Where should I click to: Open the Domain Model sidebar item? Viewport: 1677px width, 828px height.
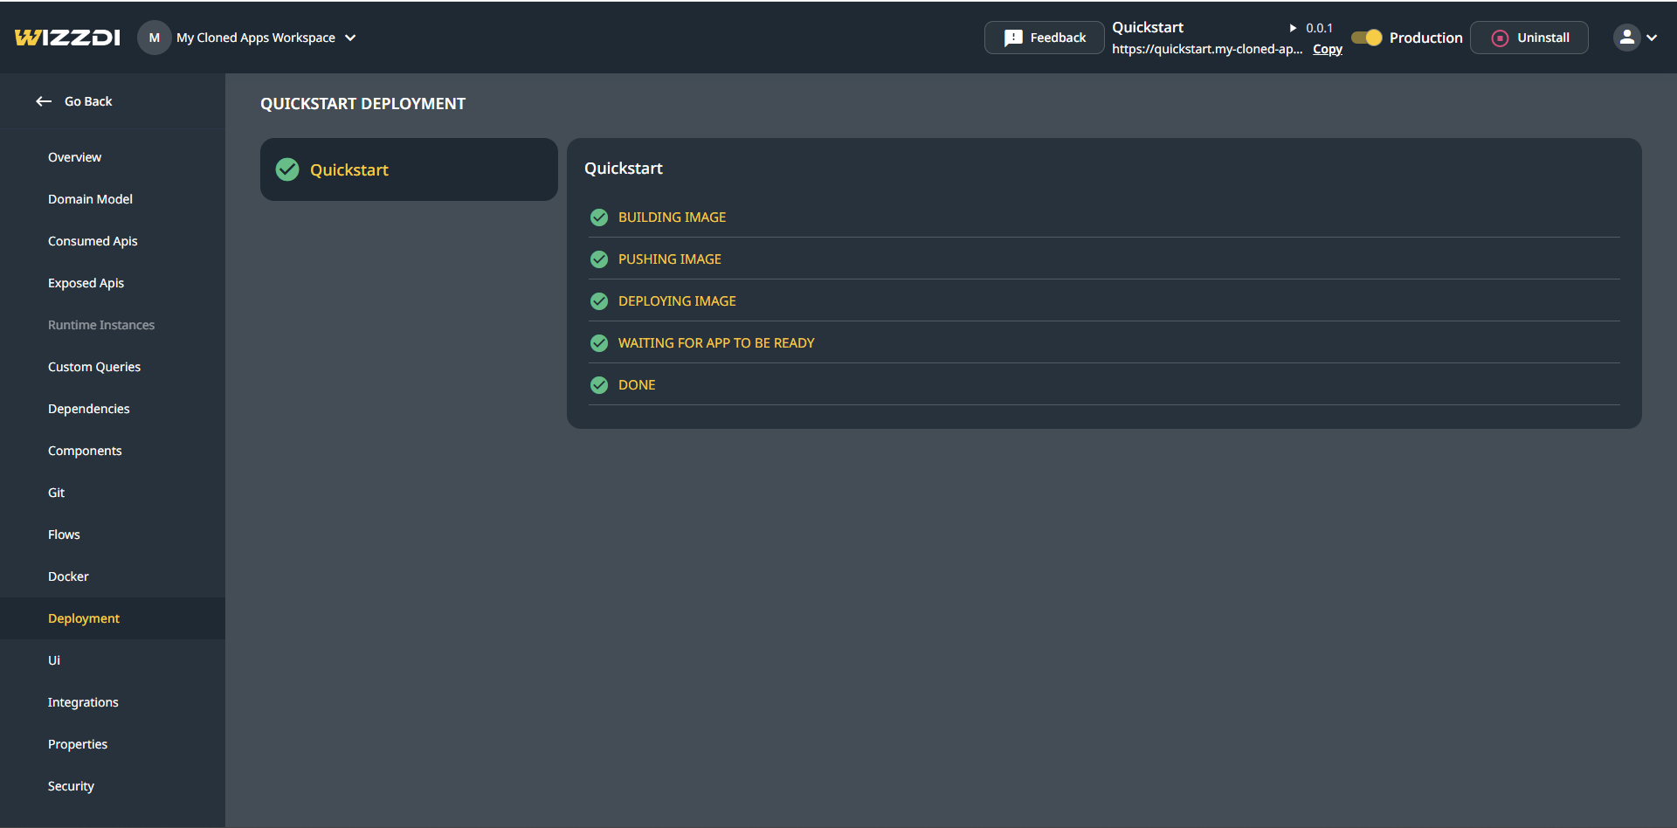(90, 199)
